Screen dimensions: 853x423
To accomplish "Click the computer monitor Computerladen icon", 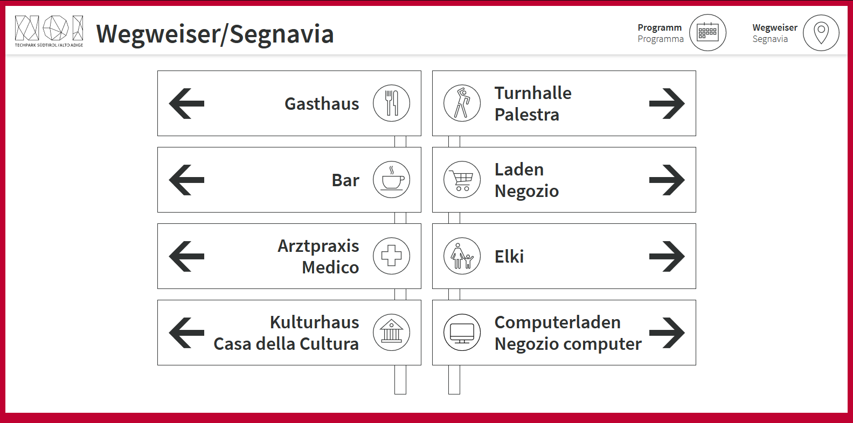I will pyautogui.click(x=462, y=333).
